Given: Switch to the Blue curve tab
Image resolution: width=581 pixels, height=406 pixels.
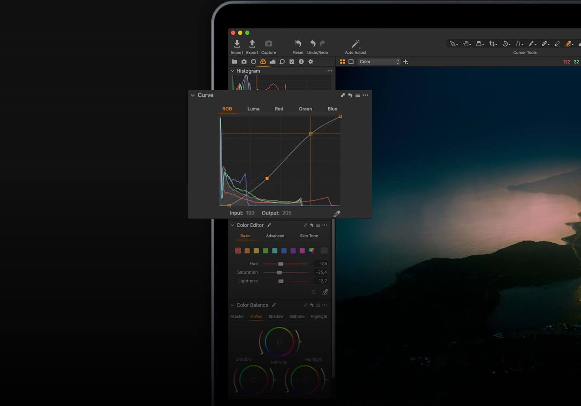Looking at the screenshot, I should (x=332, y=109).
